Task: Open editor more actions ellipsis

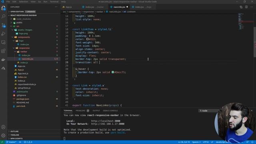Action: coord(252,7)
